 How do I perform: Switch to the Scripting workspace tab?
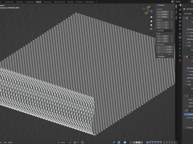[70, 2]
